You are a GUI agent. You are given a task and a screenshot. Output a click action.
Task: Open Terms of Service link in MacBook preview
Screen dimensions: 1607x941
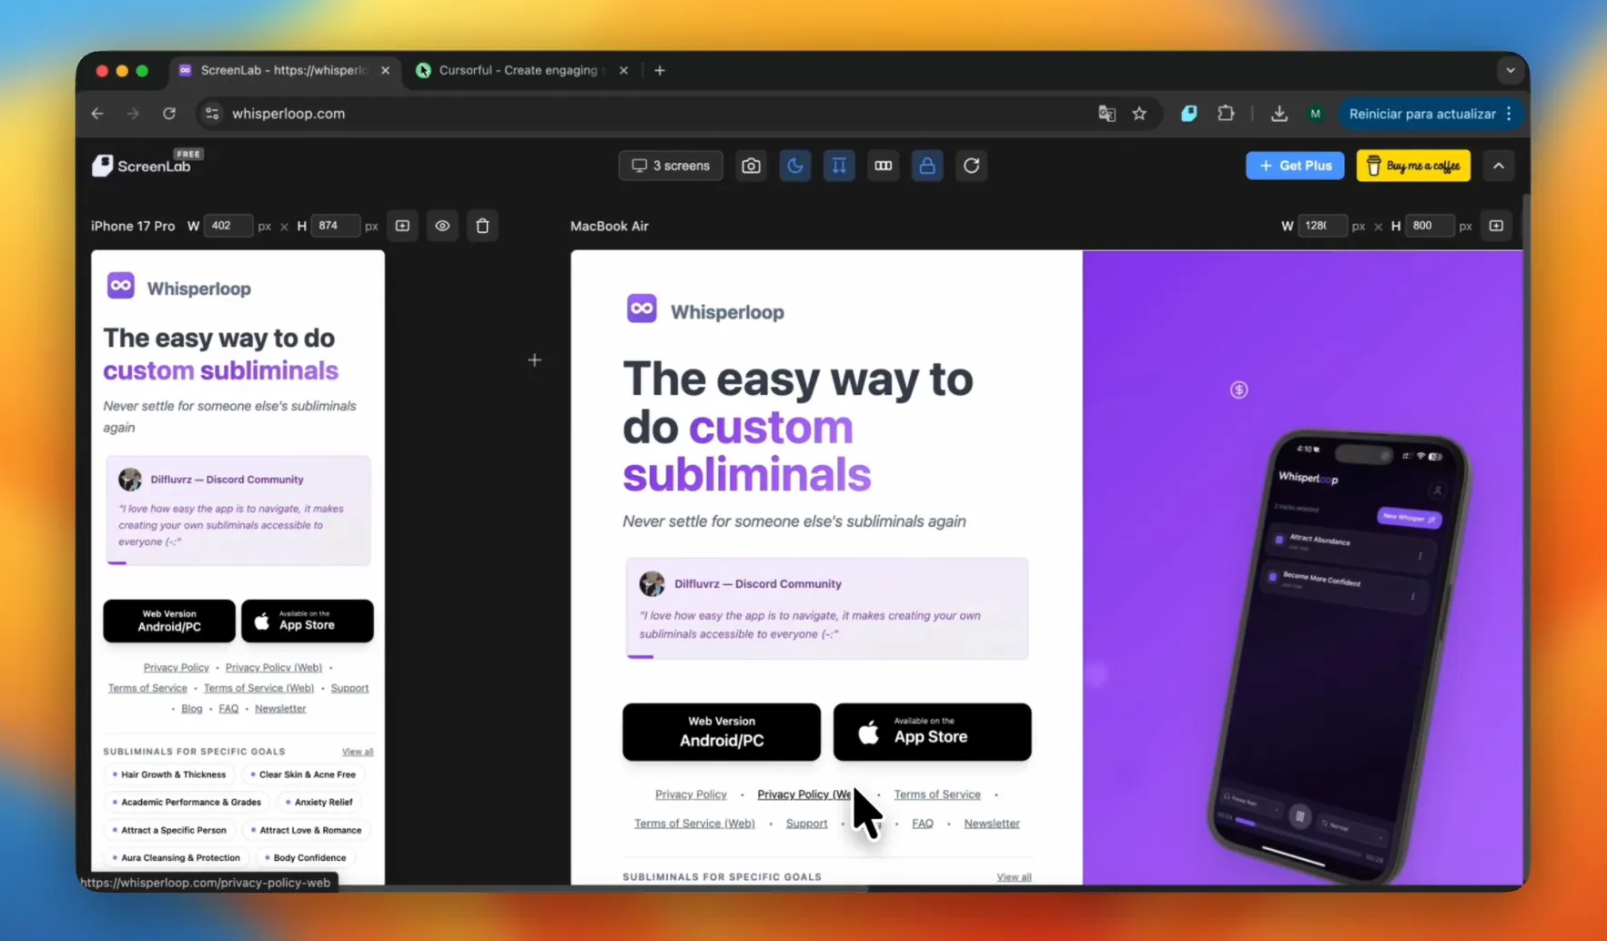pos(937,794)
